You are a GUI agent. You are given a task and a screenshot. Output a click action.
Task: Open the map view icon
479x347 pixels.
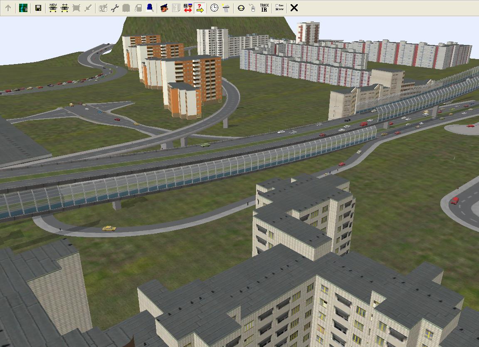[x=23, y=8]
